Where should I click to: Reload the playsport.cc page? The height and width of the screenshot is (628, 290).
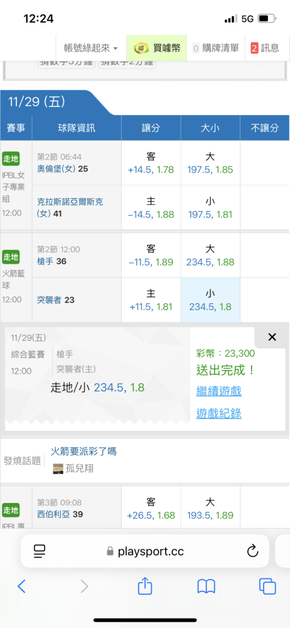tap(252, 551)
